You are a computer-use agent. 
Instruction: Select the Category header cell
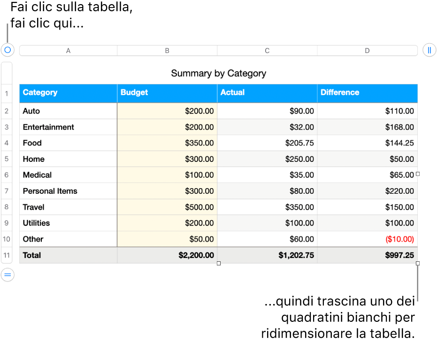tap(68, 93)
